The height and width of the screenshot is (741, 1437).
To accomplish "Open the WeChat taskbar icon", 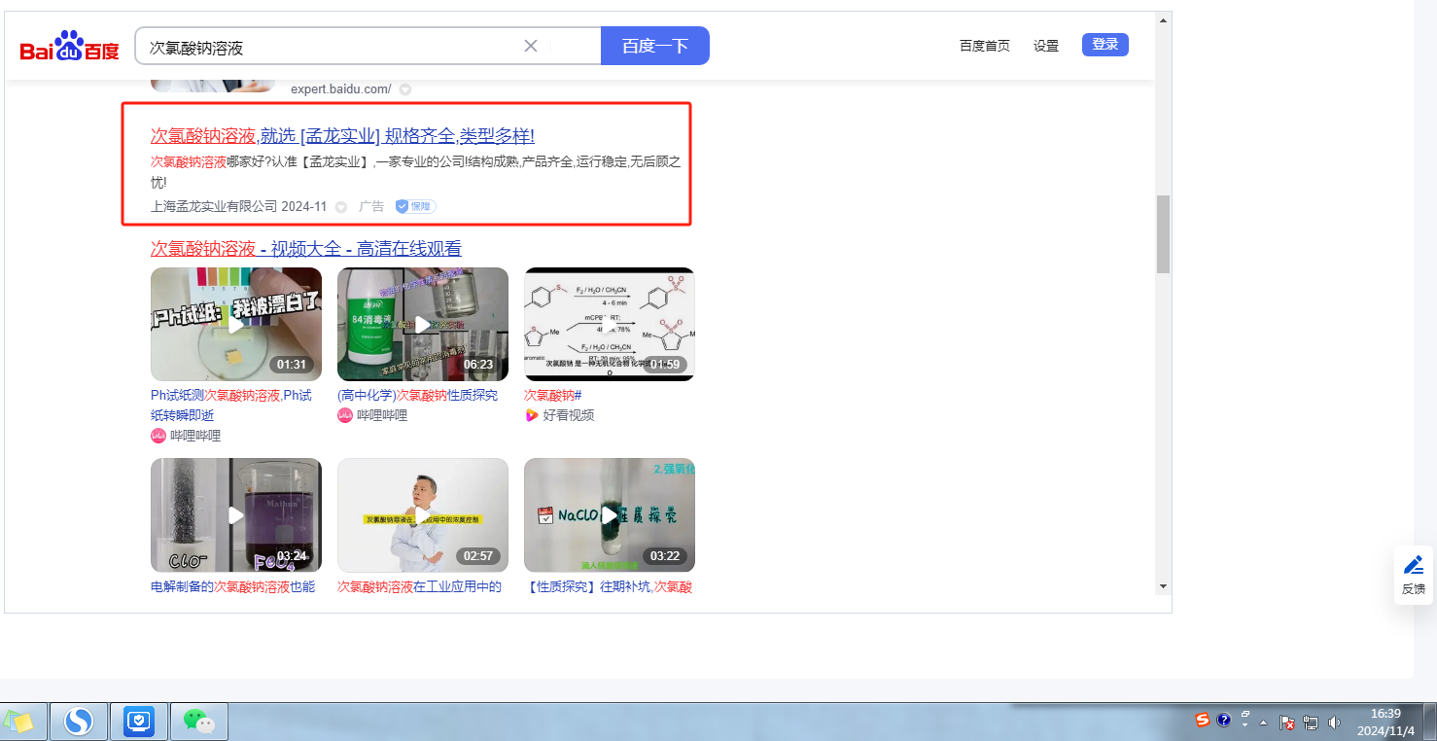I will (198, 721).
